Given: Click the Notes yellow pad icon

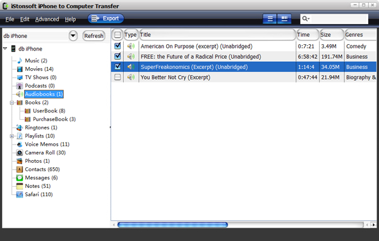Looking at the screenshot, I should 20,186.
